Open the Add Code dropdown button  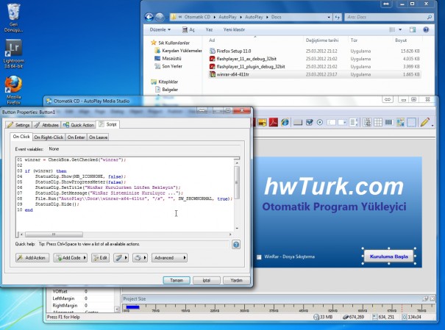(x=70, y=258)
